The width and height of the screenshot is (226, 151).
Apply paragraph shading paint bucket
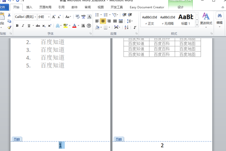pos(97,27)
